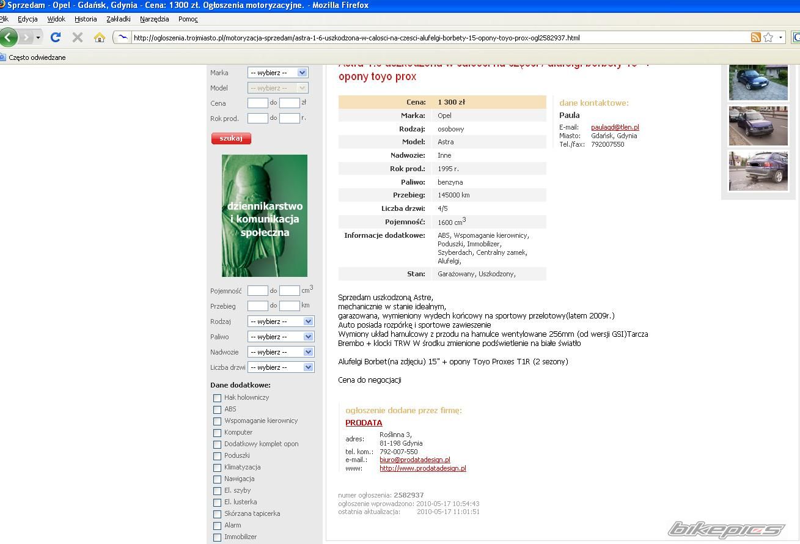The image size is (800, 544).
Task: Expand the Liczba drzwi dropdown
Action: click(281, 367)
